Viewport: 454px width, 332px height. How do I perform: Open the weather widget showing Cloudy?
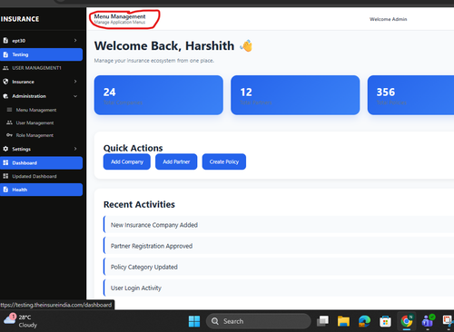(20, 321)
